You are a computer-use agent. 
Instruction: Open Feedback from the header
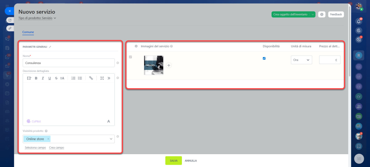[x=336, y=14]
